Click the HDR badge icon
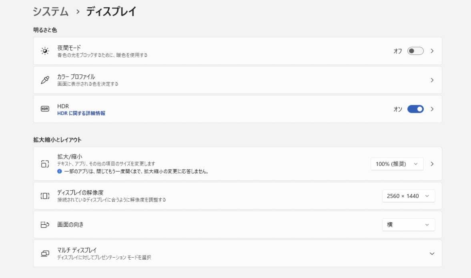Image resolution: width=471 pixels, height=278 pixels. 45,109
